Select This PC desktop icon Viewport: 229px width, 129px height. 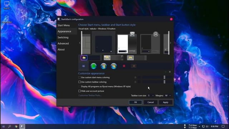6,5
